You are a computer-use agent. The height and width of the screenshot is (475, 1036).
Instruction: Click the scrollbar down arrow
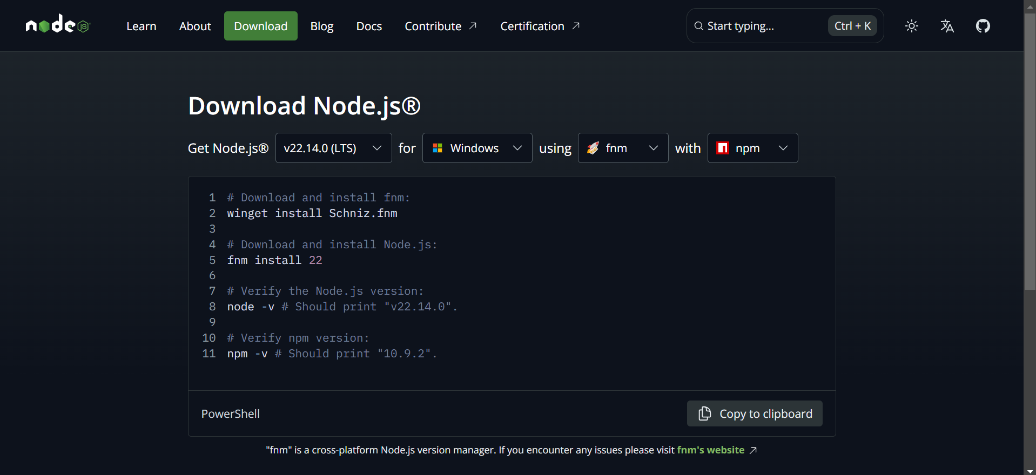[1030, 471]
